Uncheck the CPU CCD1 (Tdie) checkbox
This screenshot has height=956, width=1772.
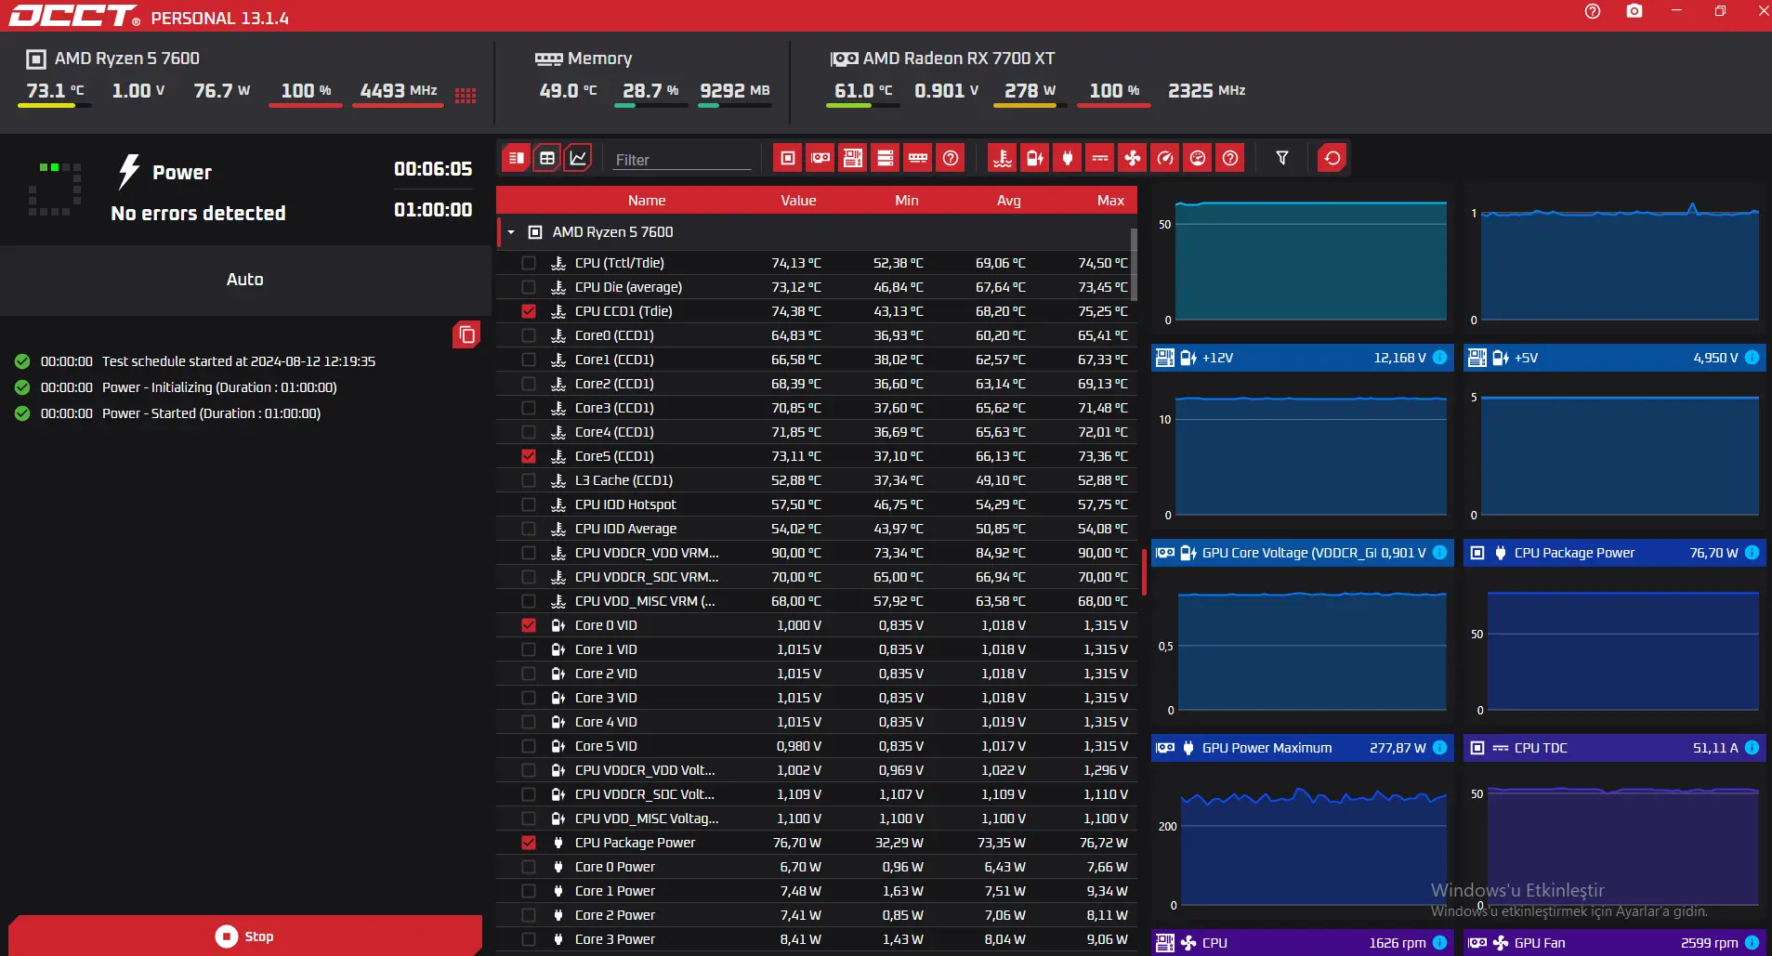529,311
